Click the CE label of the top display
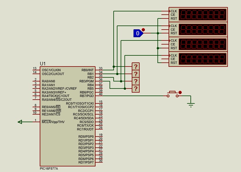Viewport: 241px width, 172px height. point(173,15)
